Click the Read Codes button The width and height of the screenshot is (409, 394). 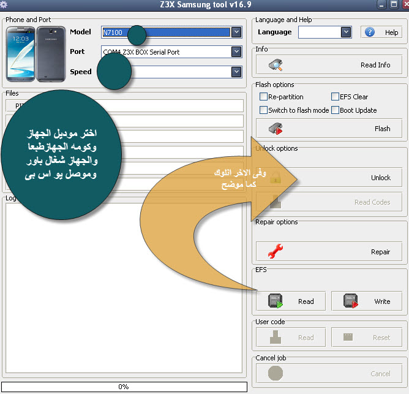[329, 202]
